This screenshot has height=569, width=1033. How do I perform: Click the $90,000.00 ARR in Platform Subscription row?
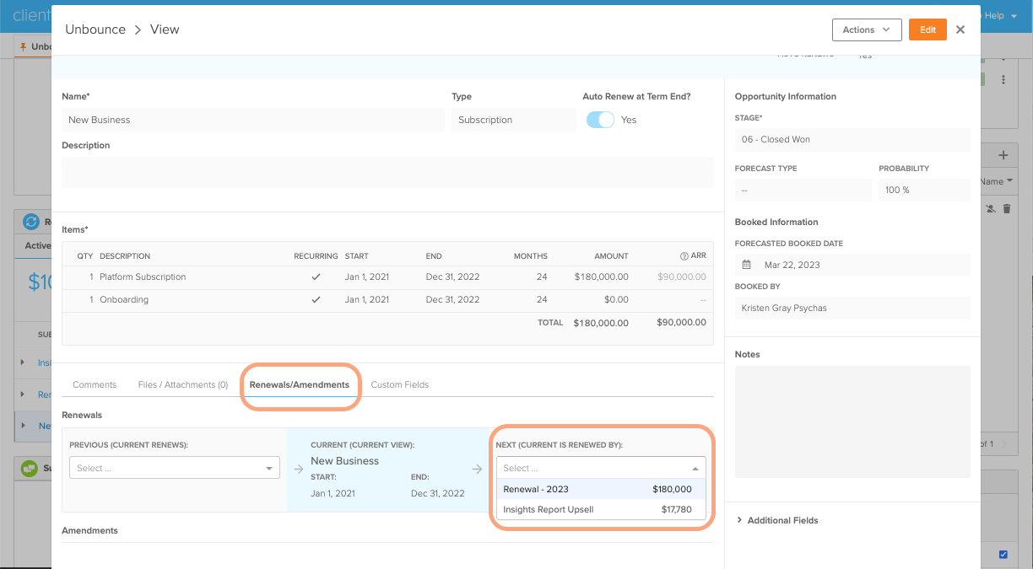(x=680, y=276)
